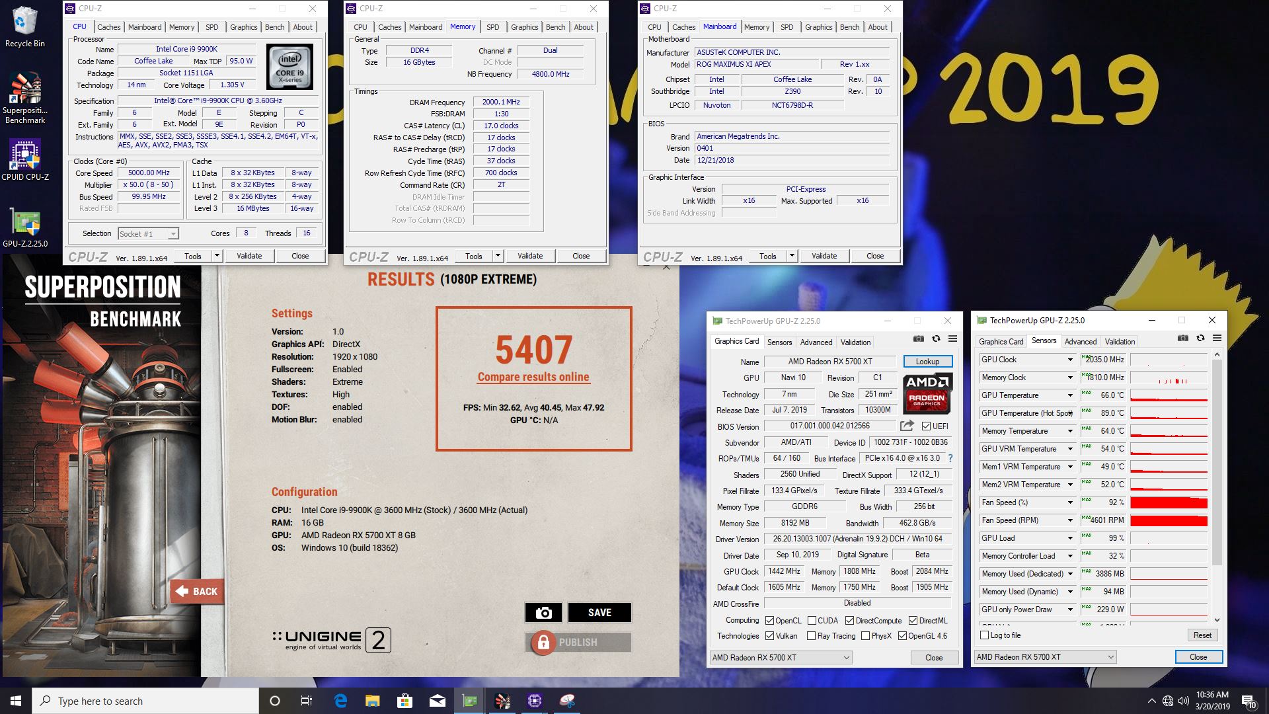Open the Memory Clock sensor dropdown
Image resolution: width=1269 pixels, height=714 pixels.
click(1070, 377)
